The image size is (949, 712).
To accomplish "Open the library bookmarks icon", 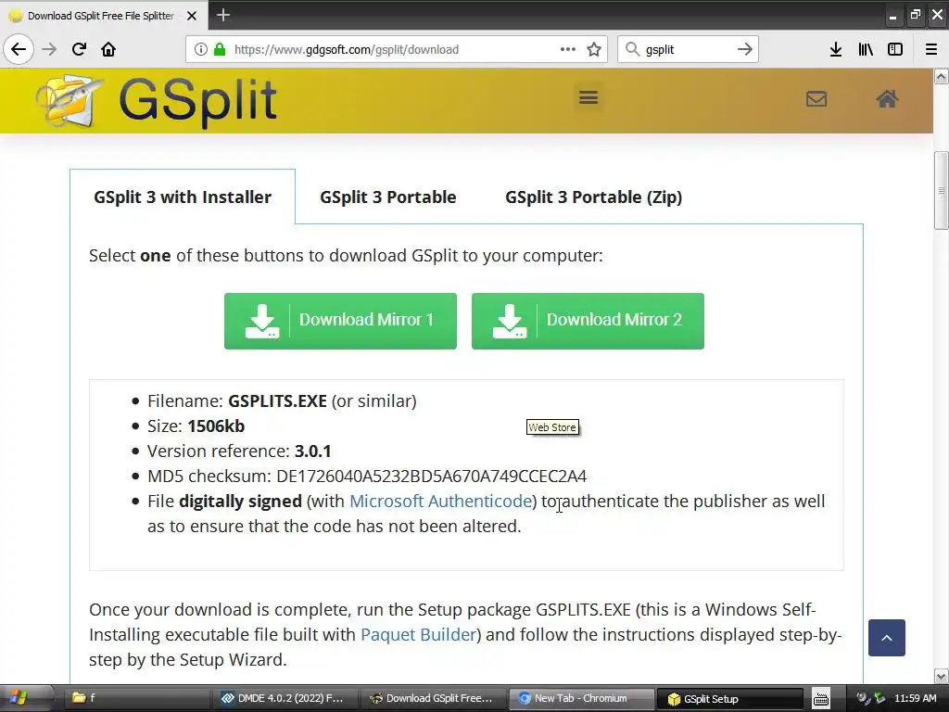I will [x=866, y=49].
